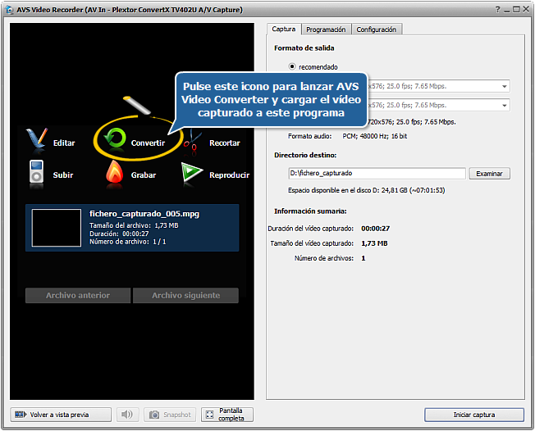Screen dimensions: 535x431
Task: Edit the Directorio destino path field
Action: (377, 173)
